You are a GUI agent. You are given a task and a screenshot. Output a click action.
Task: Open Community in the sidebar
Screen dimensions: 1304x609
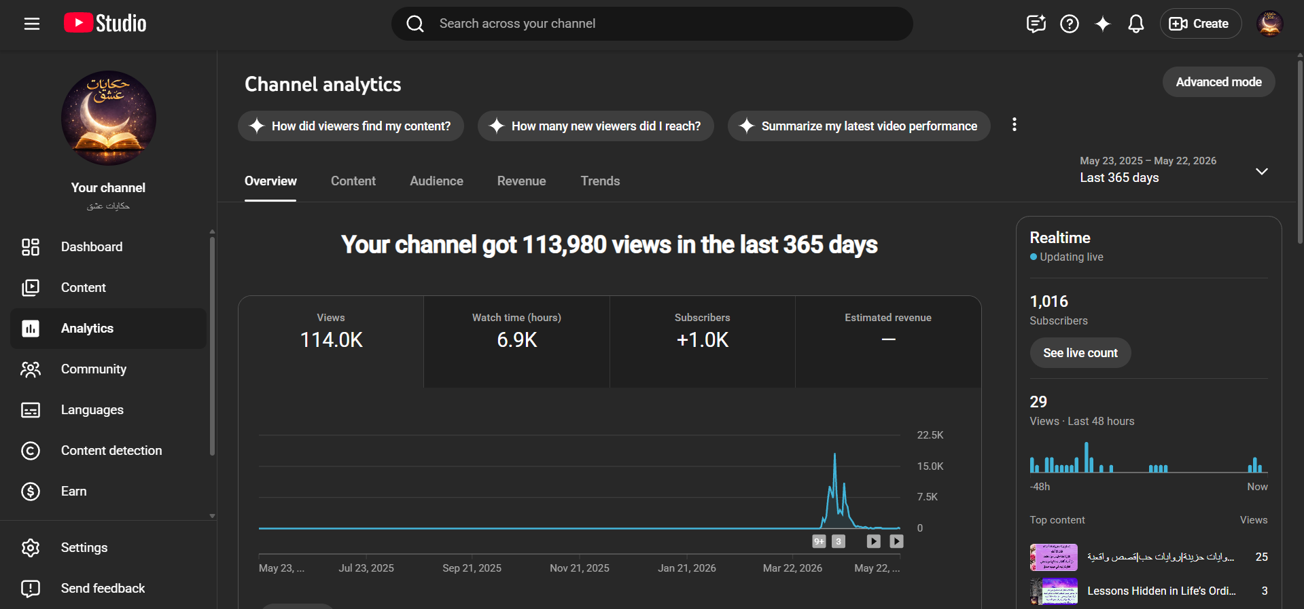click(x=109, y=369)
